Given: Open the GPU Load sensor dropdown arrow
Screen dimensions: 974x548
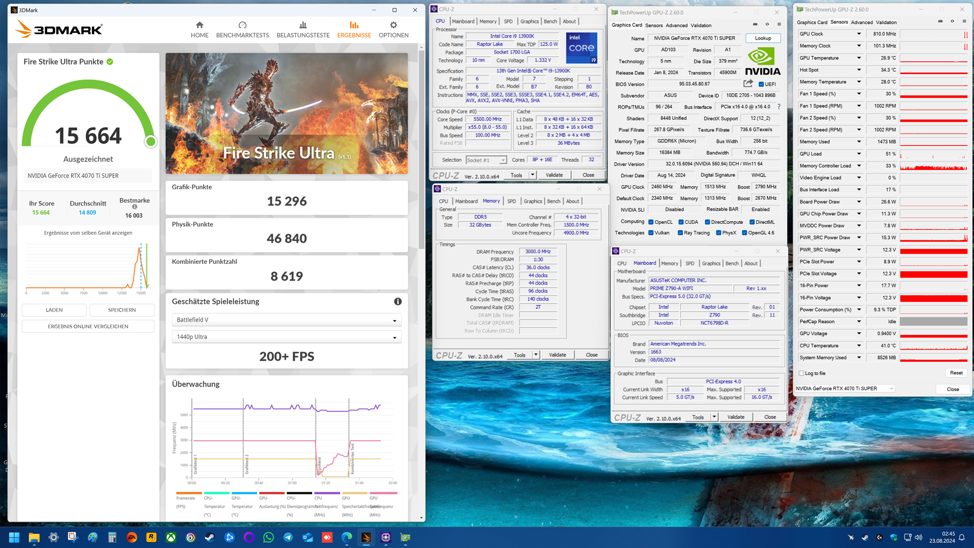Looking at the screenshot, I should (x=859, y=154).
